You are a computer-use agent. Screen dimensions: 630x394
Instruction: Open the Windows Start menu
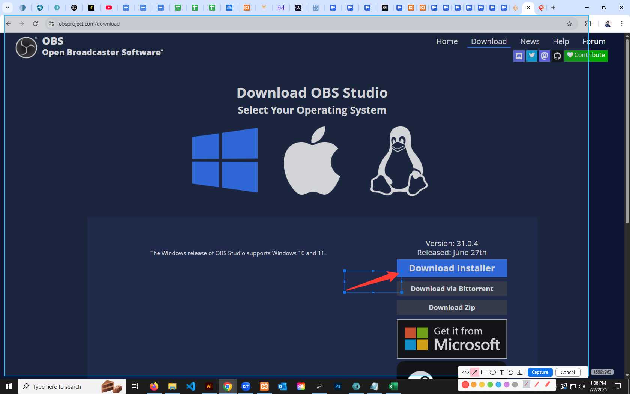coord(9,386)
